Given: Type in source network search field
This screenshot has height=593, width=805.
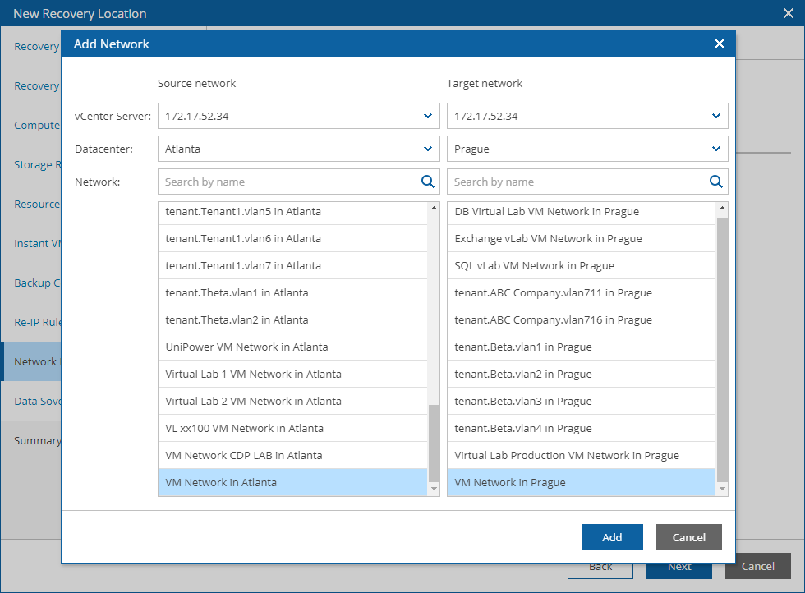Looking at the screenshot, I should [x=287, y=182].
